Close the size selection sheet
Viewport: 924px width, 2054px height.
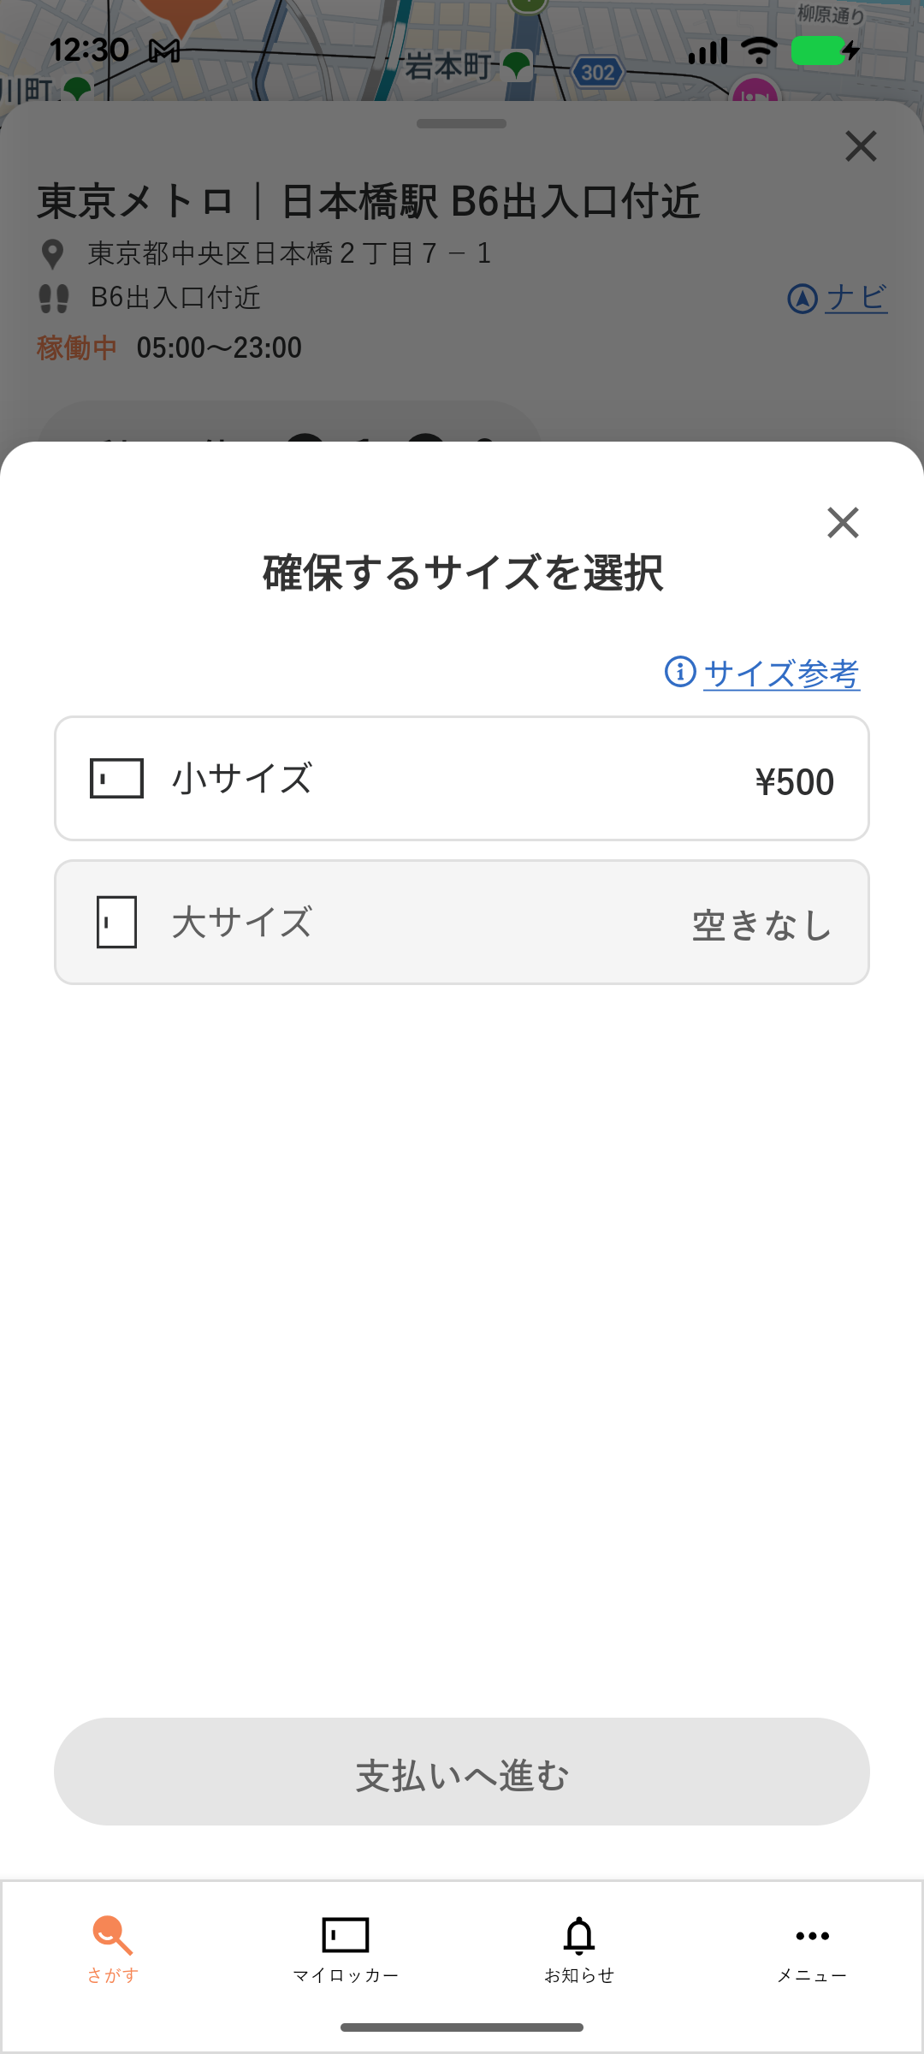coord(843,522)
